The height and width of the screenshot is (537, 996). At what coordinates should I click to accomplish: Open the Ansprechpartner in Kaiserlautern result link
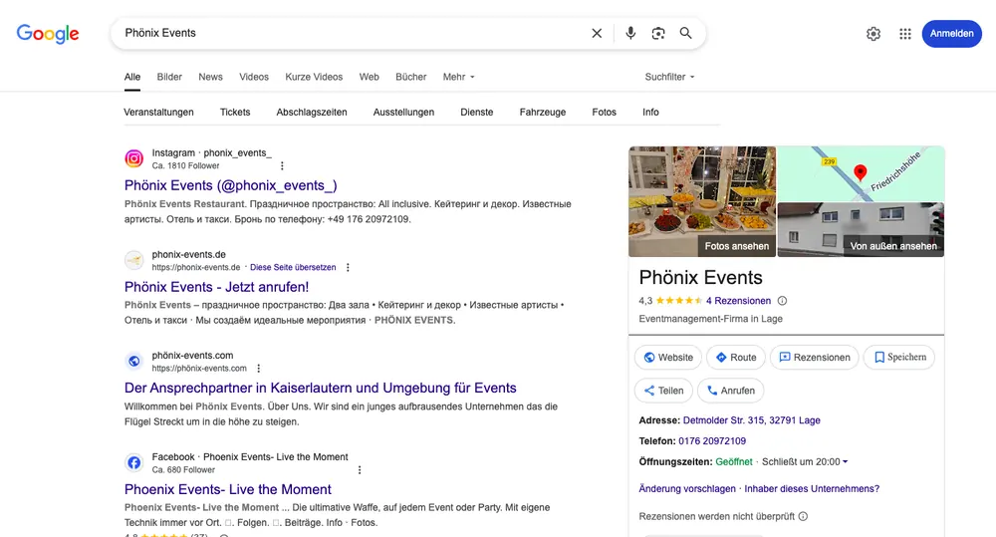tap(320, 389)
